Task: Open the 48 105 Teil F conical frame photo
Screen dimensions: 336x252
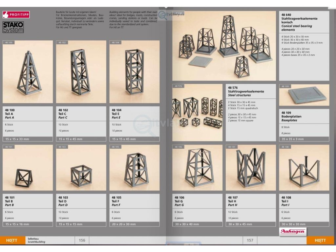Action: (134, 168)
